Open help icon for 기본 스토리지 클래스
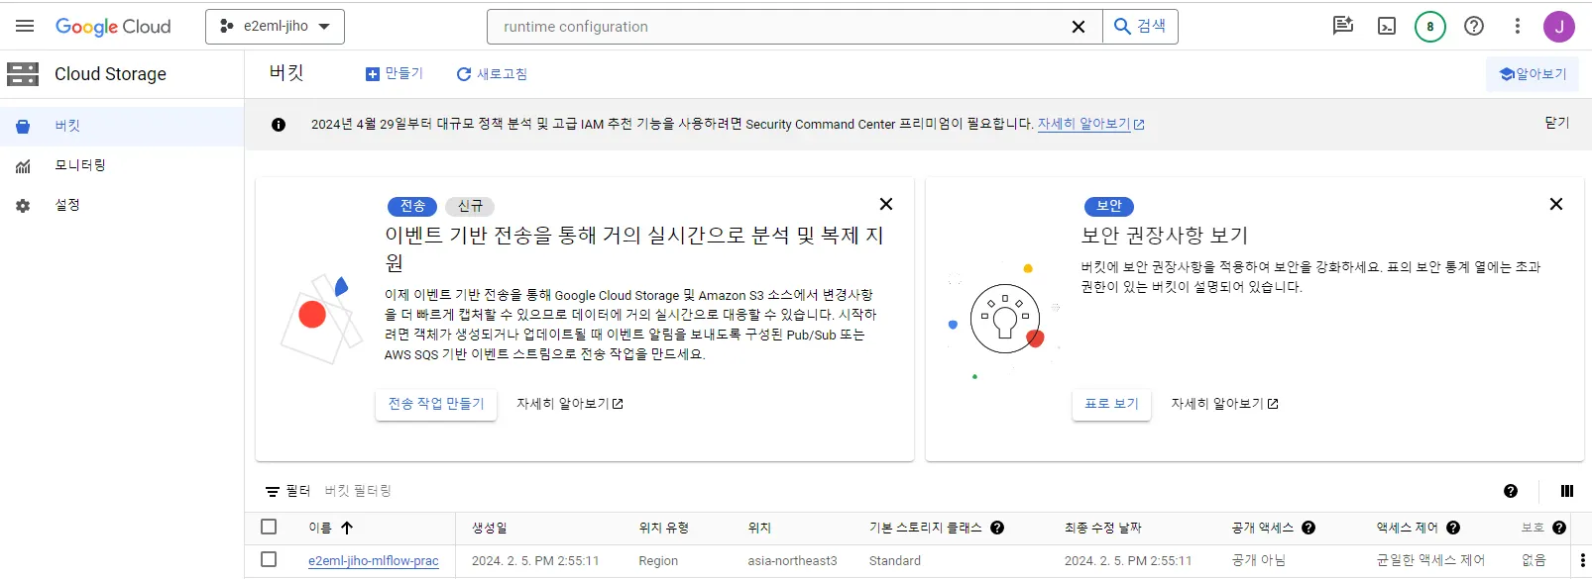Image resolution: width=1592 pixels, height=579 pixels. click(997, 528)
